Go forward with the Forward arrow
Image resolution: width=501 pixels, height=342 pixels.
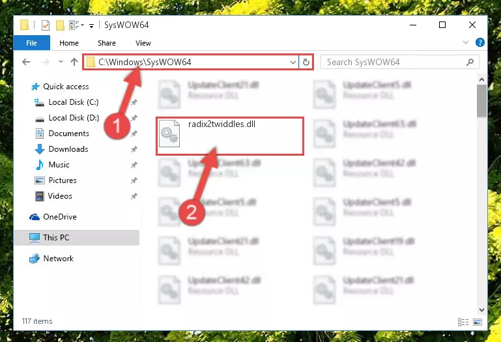click(x=45, y=62)
